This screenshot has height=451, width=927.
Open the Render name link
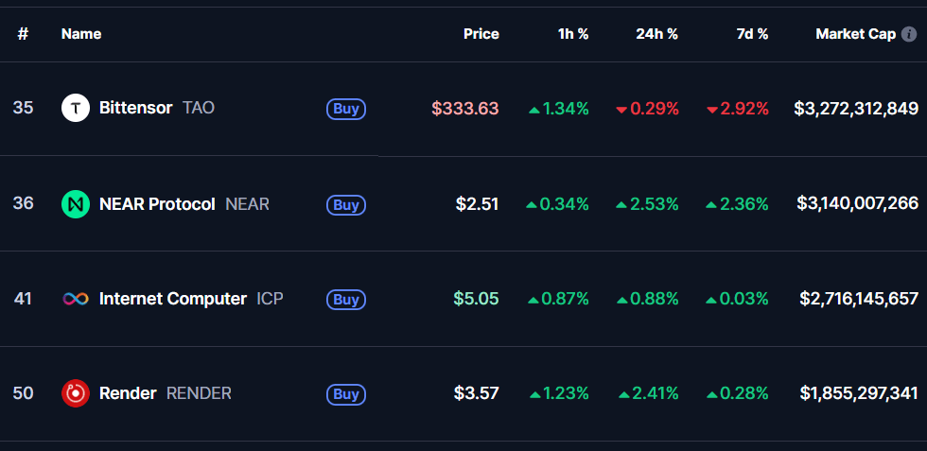click(x=128, y=393)
